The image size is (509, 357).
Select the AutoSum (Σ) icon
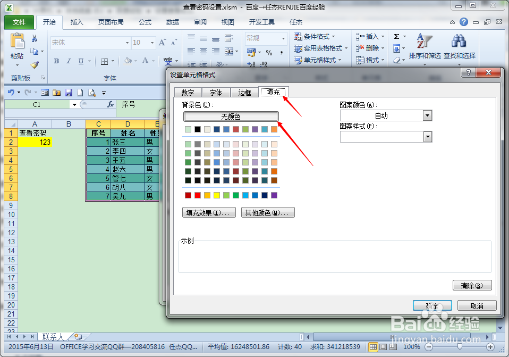point(395,37)
